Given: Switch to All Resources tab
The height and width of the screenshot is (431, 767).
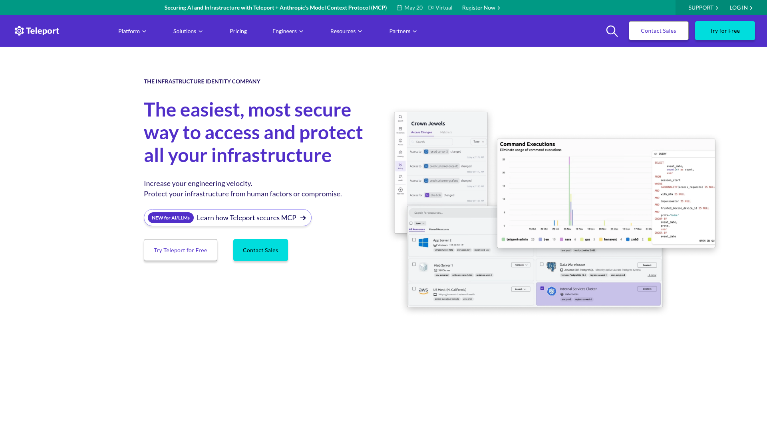Looking at the screenshot, I should click(417, 229).
